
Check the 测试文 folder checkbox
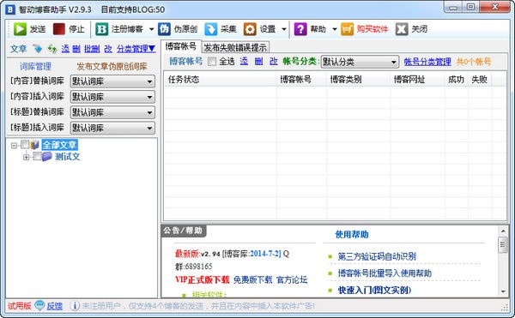point(37,156)
